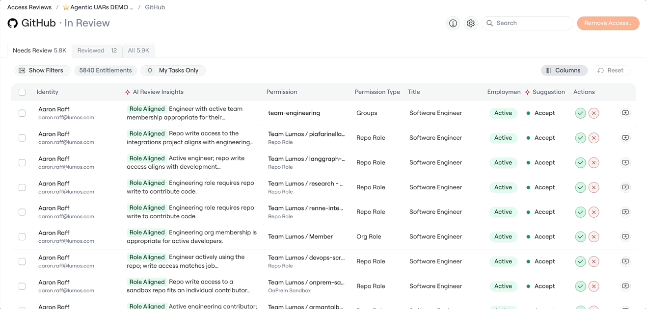The height and width of the screenshot is (309, 646).
Task: Open the comment icon on the piafarinella row
Action: pyautogui.click(x=625, y=138)
